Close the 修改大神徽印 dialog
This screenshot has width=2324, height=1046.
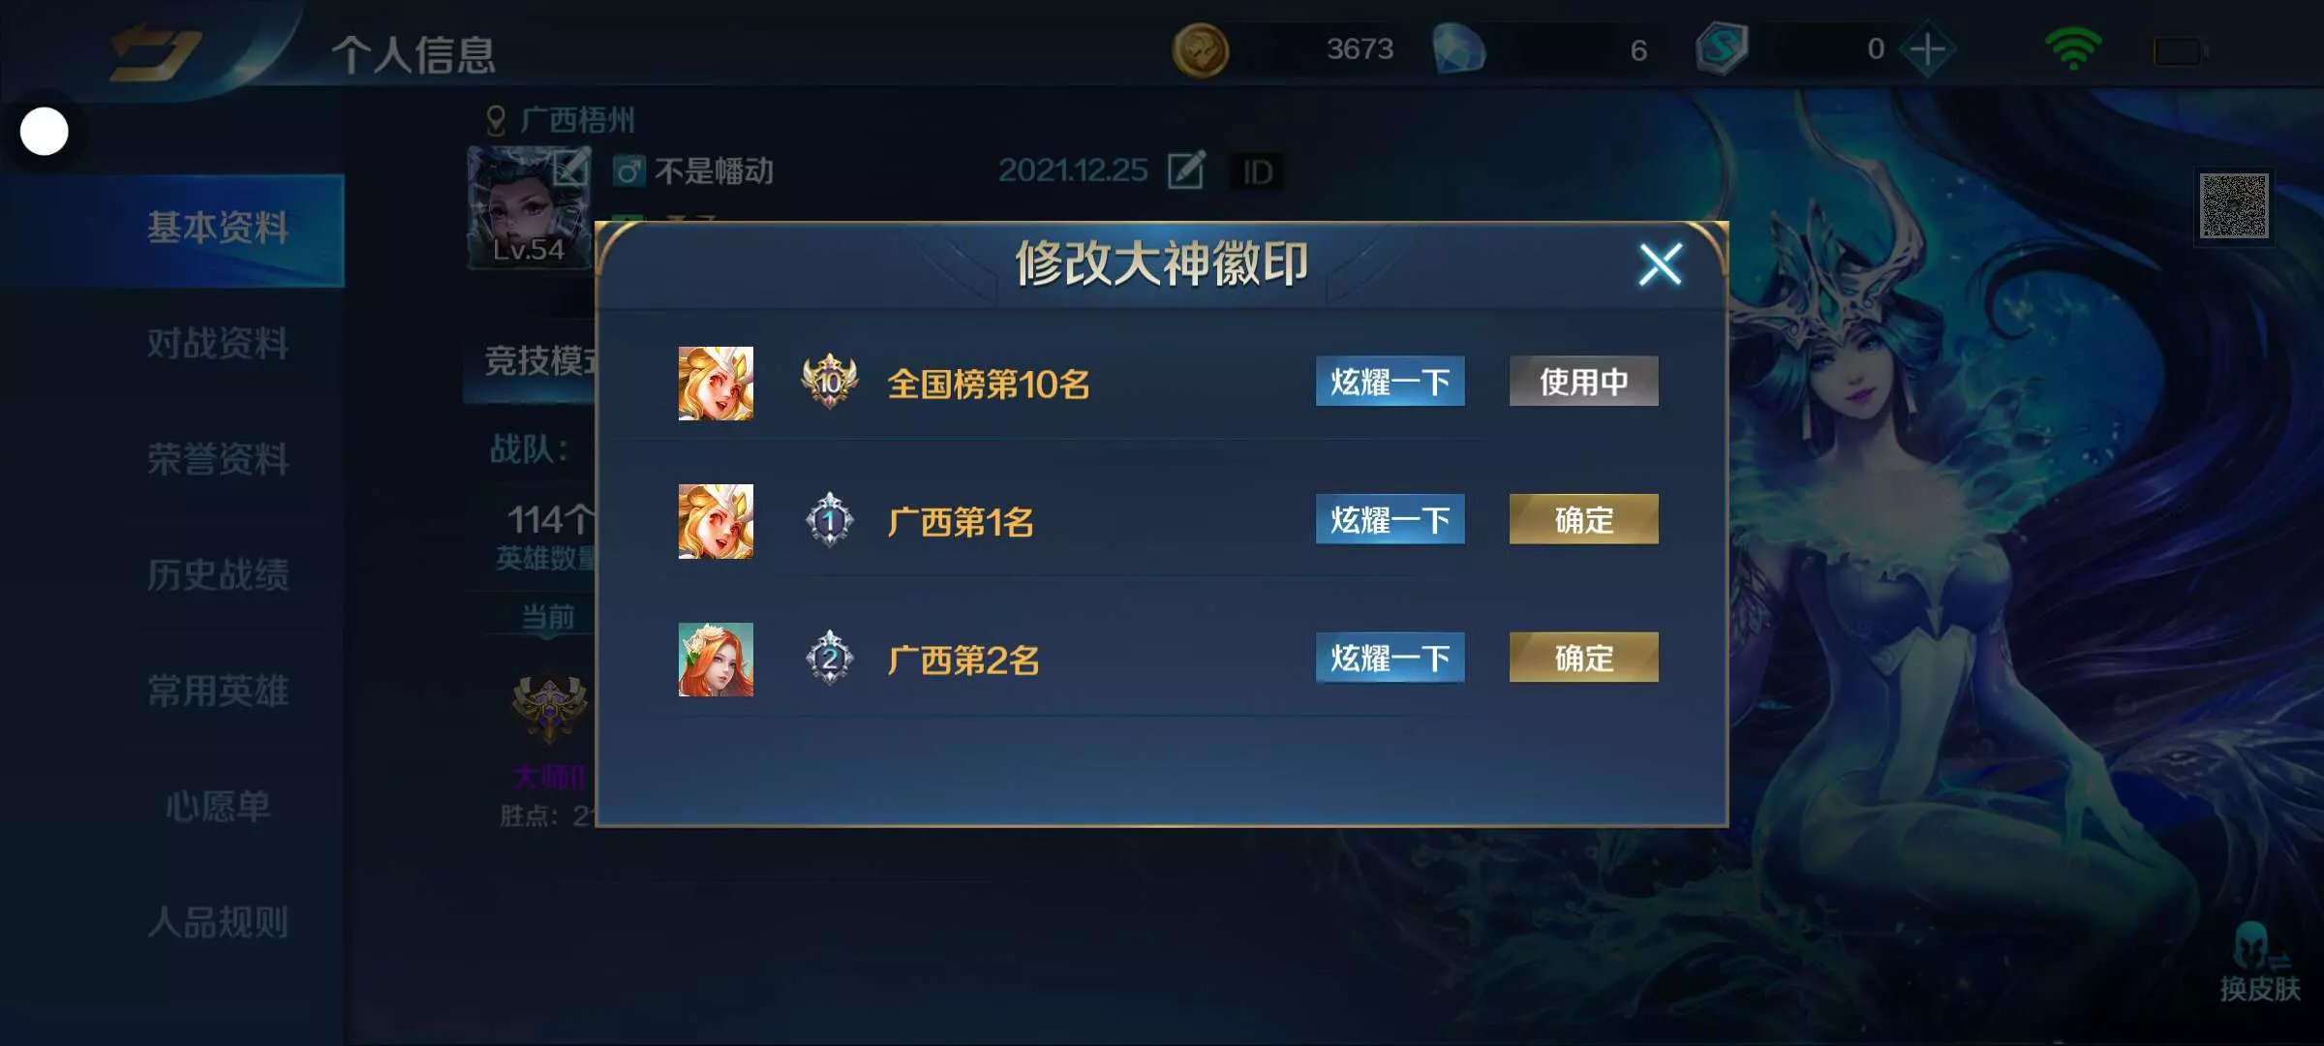[1660, 263]
